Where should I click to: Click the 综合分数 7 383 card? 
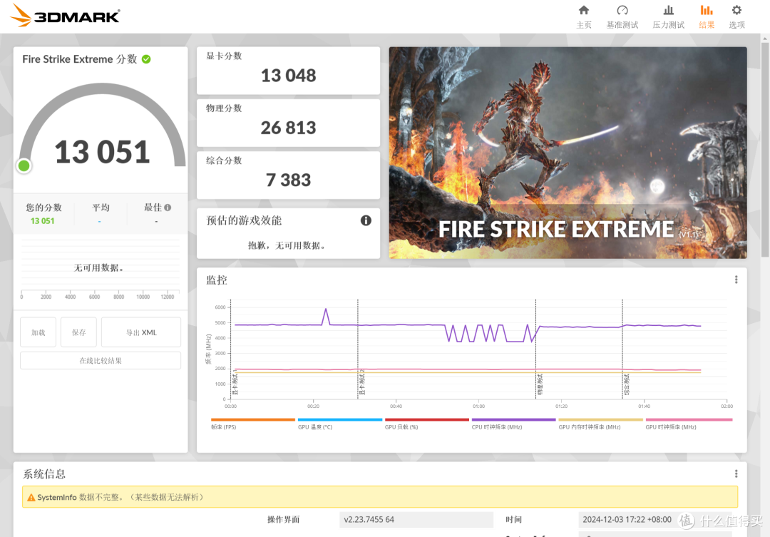click(288, 175)
